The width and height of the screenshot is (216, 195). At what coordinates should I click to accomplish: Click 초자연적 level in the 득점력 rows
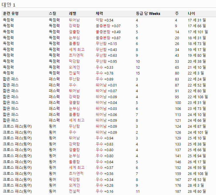click(76, 55)
